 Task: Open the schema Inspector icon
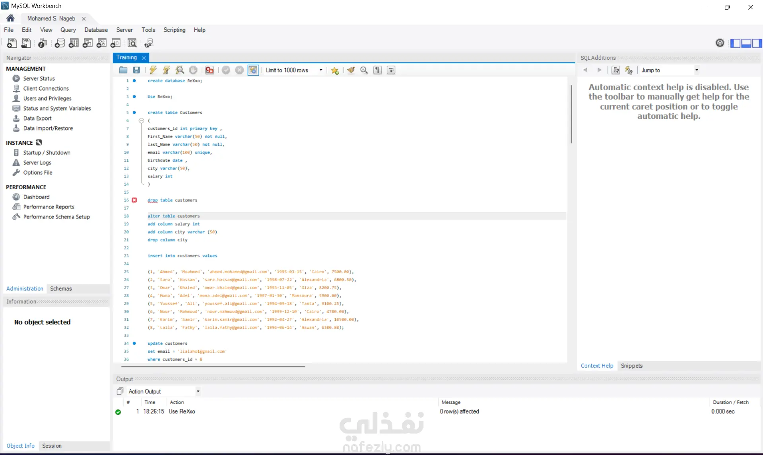tap(43, 43)
